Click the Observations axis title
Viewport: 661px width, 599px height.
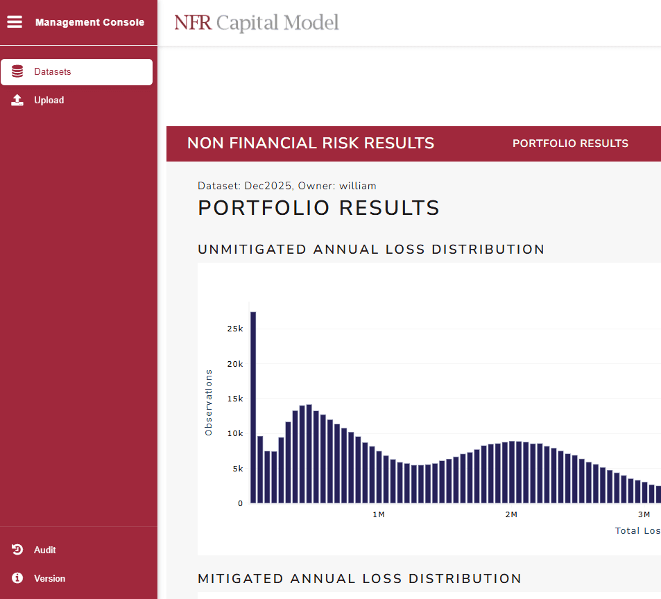[x=209, y=402]
